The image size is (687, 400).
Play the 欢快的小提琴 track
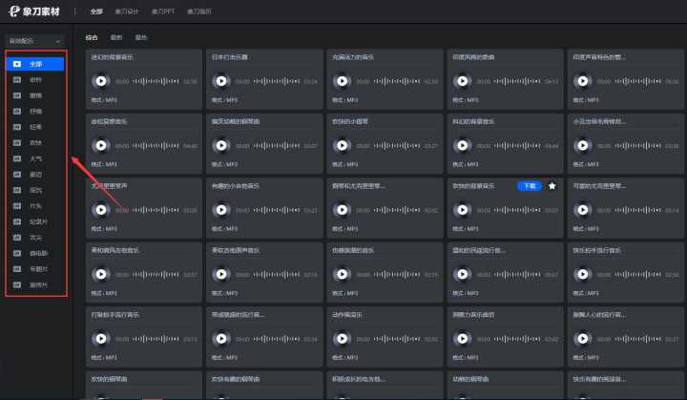tap(343, 146)
